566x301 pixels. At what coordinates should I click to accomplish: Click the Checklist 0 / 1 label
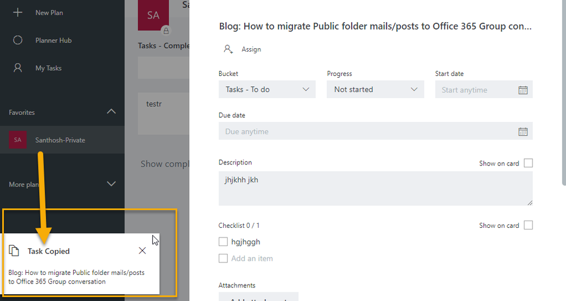(239, 226)
